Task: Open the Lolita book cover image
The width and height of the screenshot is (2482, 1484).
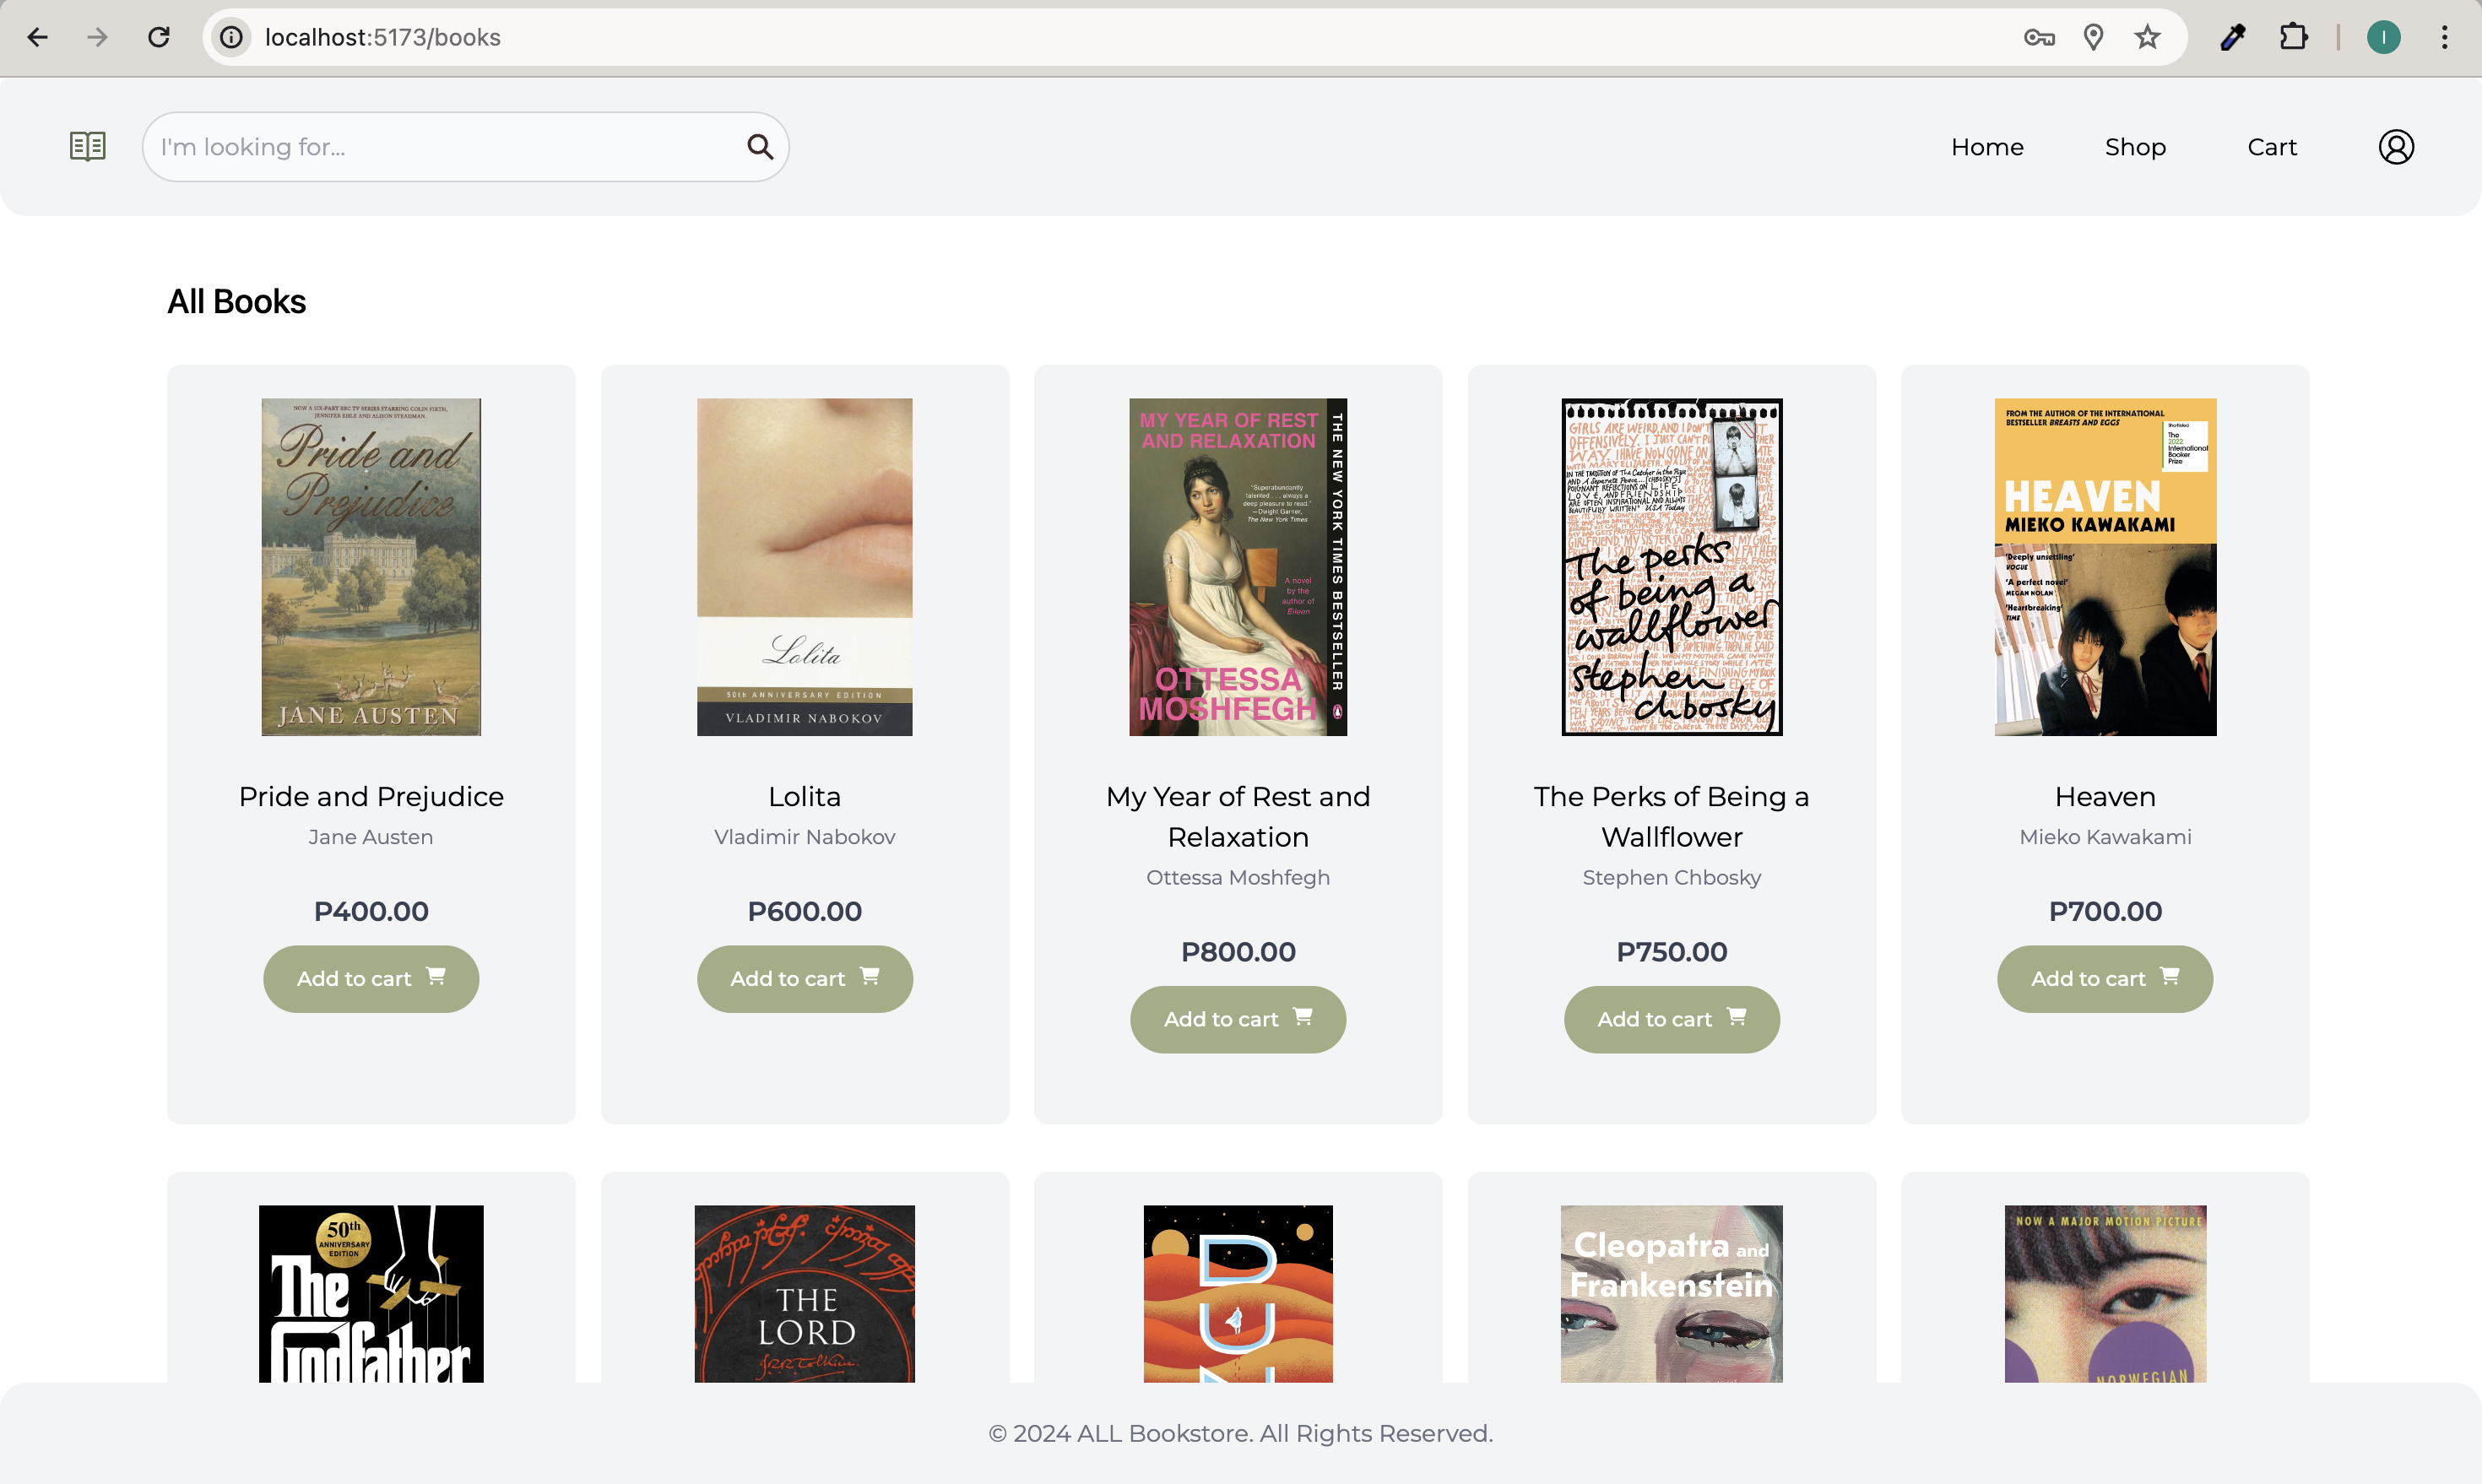Action: (x=805, y=567)
